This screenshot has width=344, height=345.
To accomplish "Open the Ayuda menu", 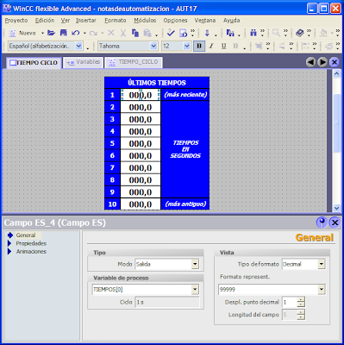I will coord(231,21).
